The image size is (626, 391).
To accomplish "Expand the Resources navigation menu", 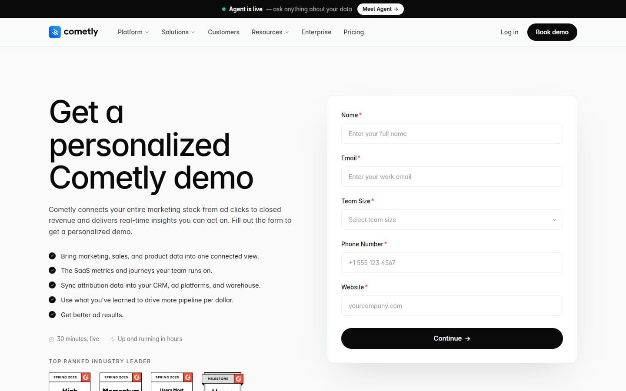I will (270, 32).
